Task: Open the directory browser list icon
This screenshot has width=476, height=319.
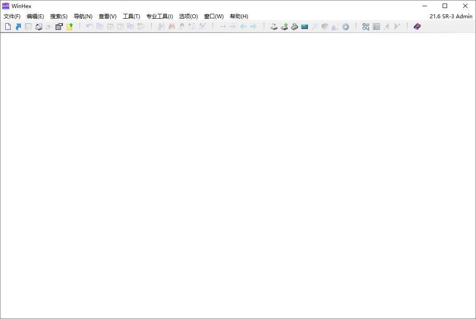Action: [376, 26]
